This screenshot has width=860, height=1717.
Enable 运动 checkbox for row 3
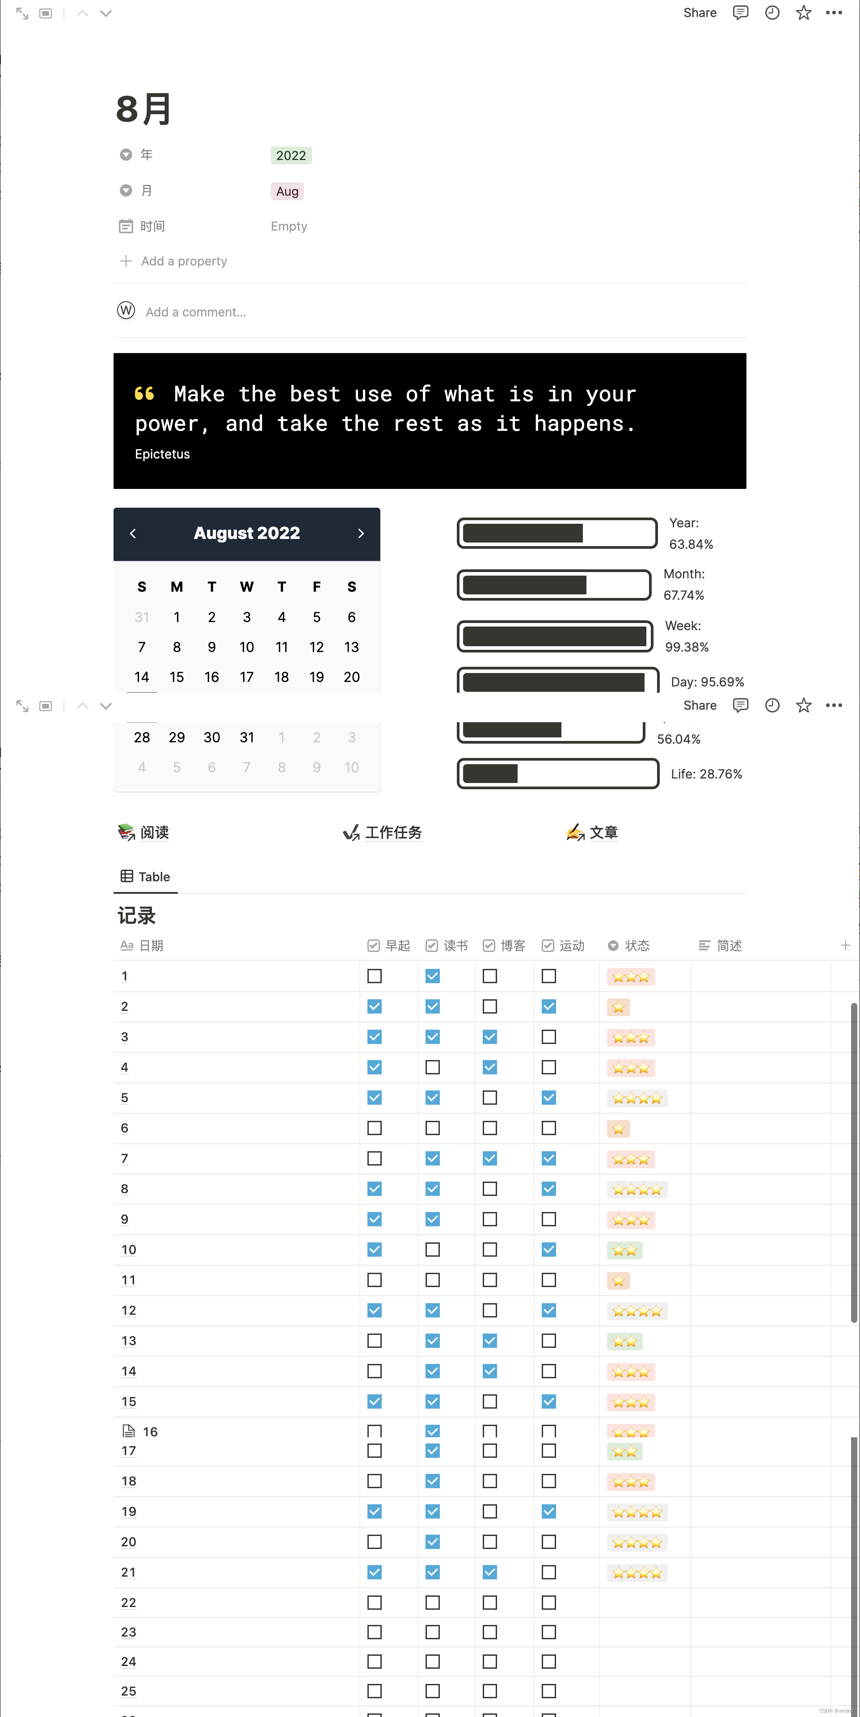pyautogui.click(x=548, y=1036)
